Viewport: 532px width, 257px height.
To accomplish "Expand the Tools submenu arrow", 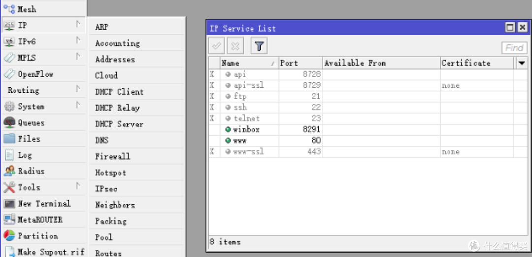I will (x=78, y=186).
